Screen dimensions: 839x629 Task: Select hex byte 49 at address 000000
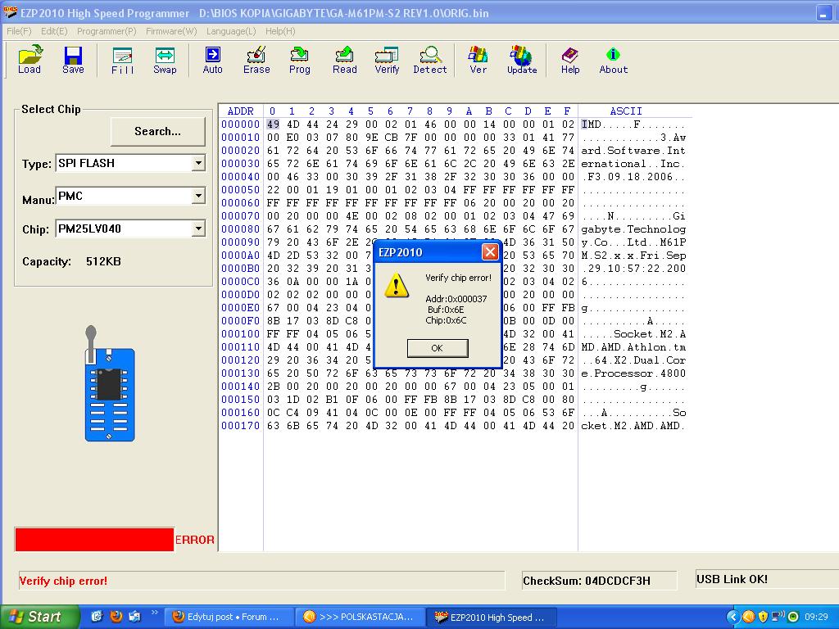[273, 124]
